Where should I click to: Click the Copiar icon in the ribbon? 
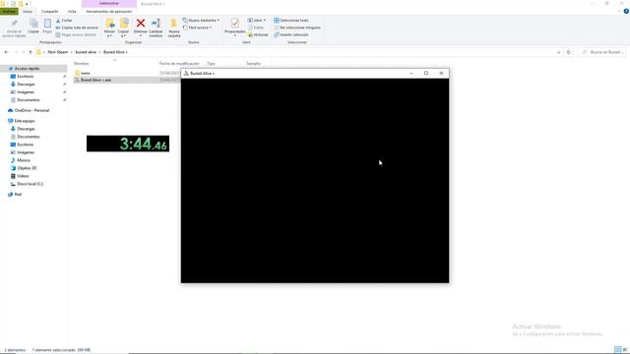tap(33, 24)
